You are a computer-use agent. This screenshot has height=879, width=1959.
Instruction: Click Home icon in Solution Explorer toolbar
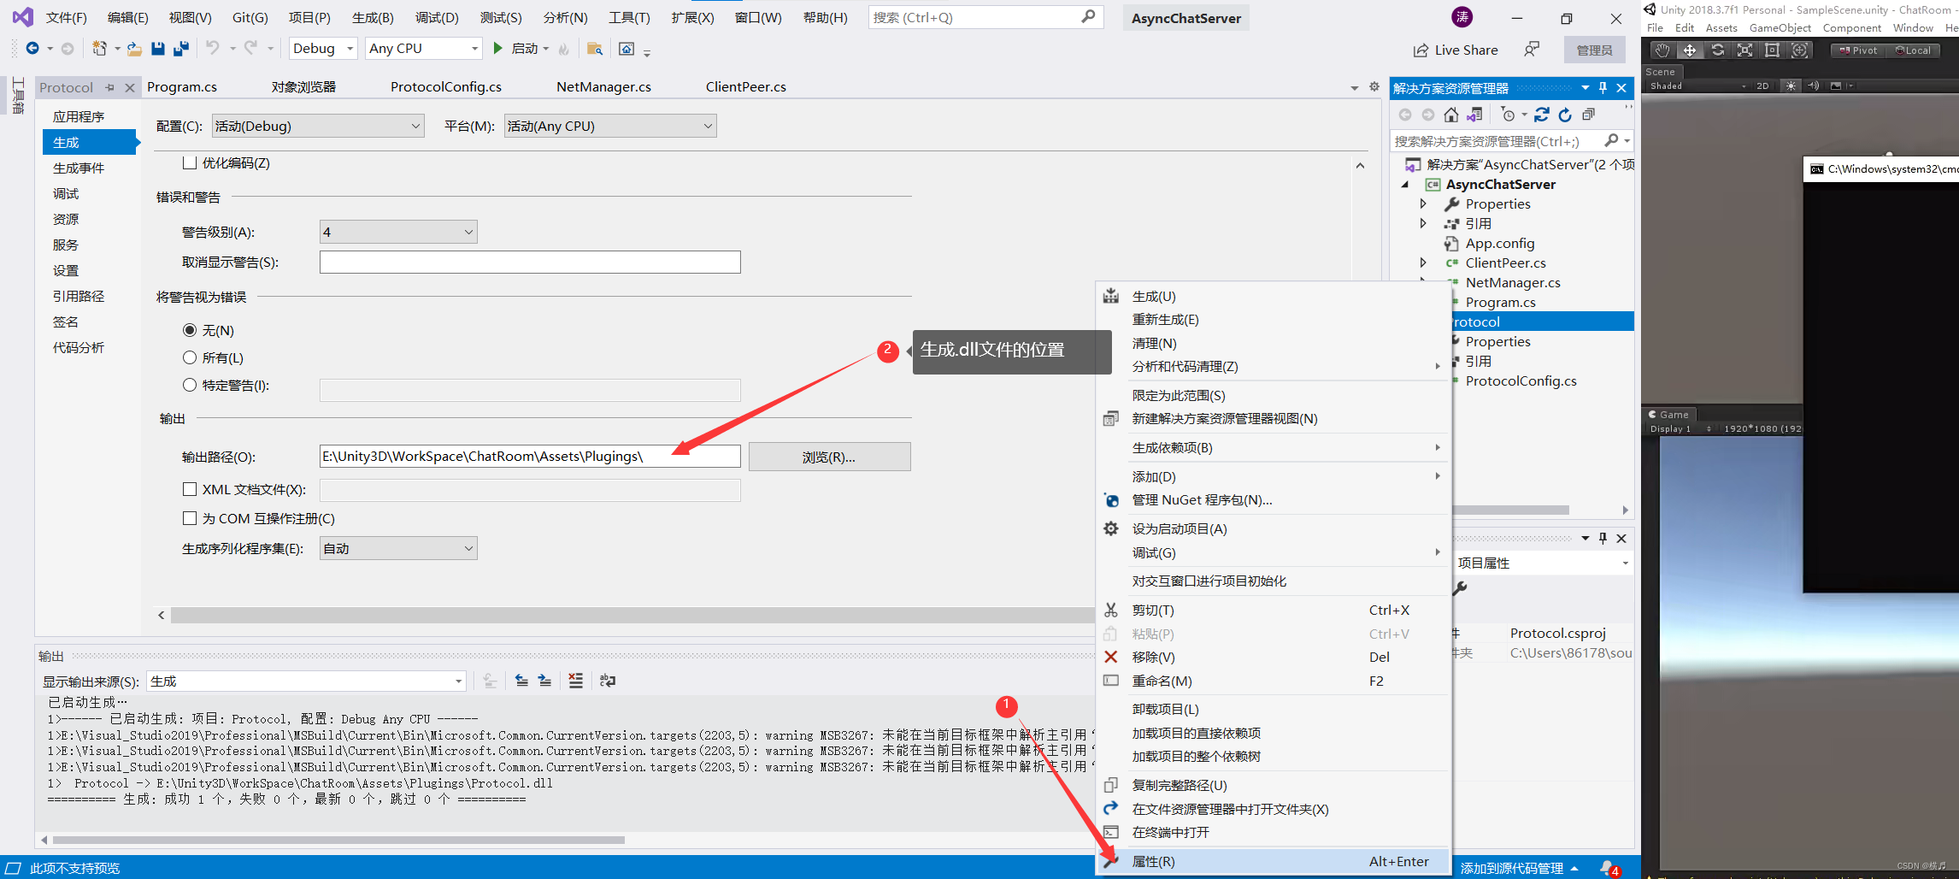tap(1451, 115)
